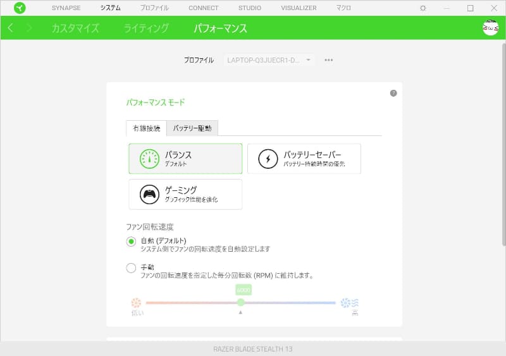Click the ファン回転速度 label

tap(150, 227)
